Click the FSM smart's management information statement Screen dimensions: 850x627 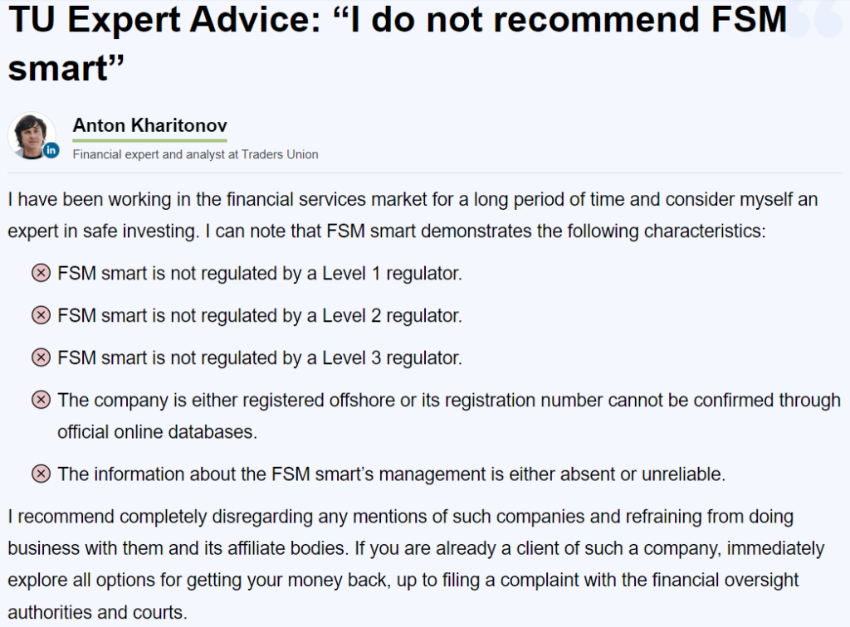point(392,474)
